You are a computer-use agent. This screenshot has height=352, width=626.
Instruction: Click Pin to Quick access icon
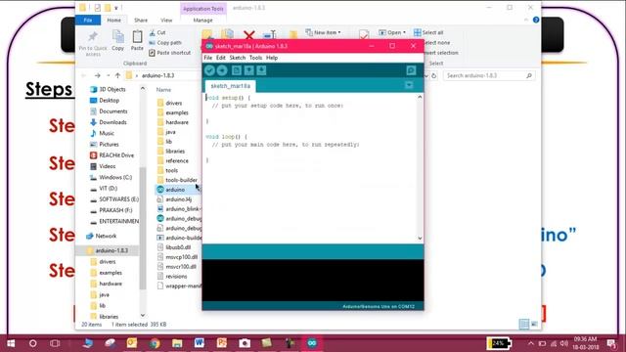[93, 43]
